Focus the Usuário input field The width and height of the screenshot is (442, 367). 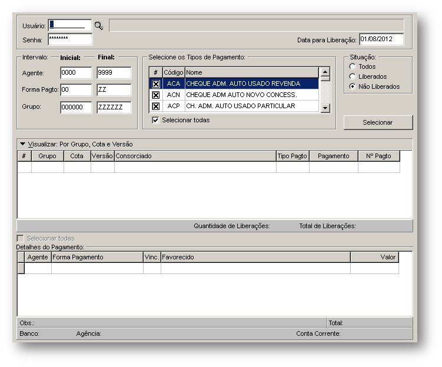coord(70,25)
